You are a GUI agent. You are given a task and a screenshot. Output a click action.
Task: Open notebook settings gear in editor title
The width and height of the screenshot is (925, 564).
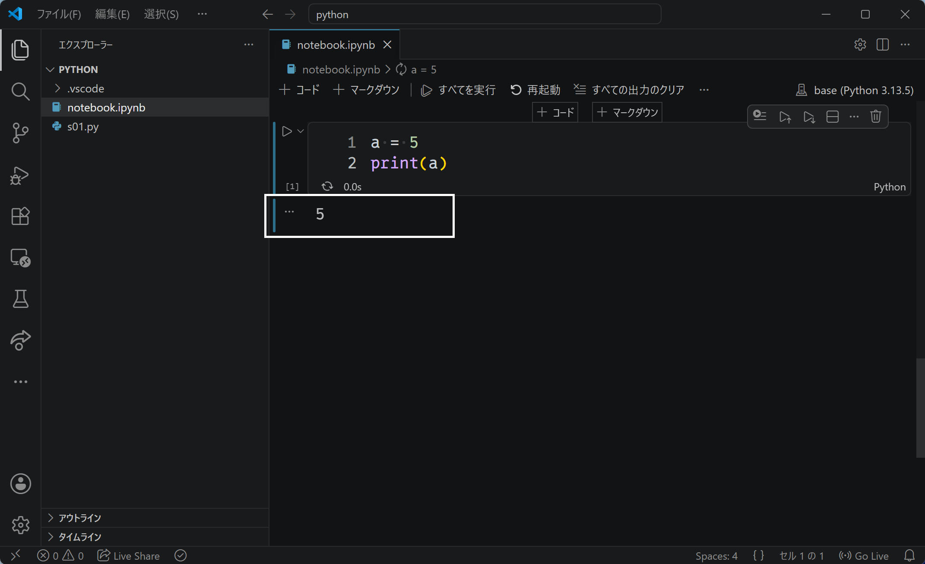click(x=860, y=44)
